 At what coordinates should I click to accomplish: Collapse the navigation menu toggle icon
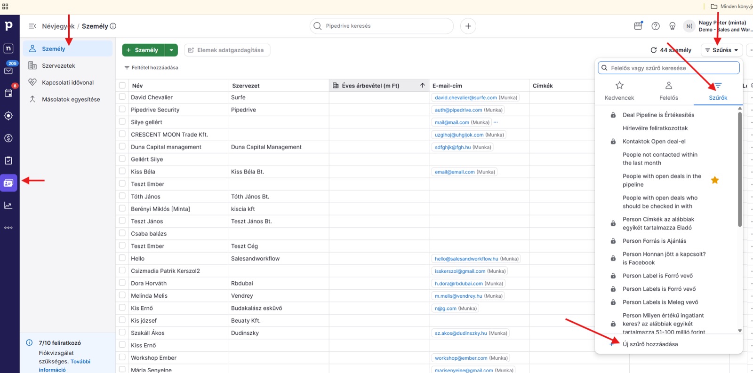(32, 26)
